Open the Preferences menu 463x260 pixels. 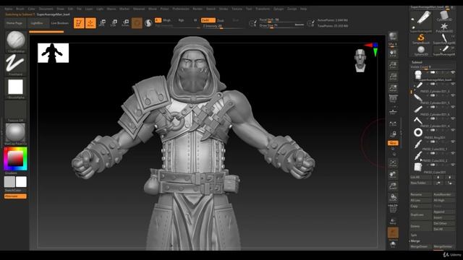(181, 9)
